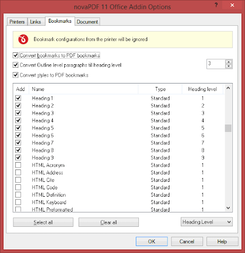The height and width of the screenshot is (253, 245).
Task: Disable Convert Outline level paragraphs checkbox
Action: coord(15,65)
